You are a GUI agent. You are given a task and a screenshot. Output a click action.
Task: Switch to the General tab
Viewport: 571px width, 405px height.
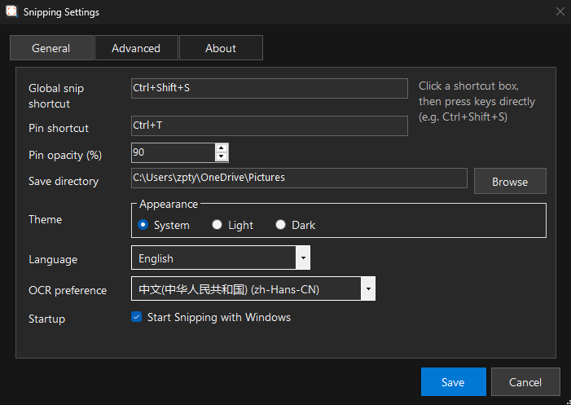(x=51, y=48)
